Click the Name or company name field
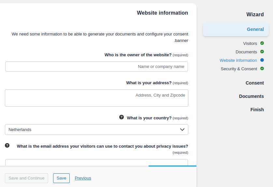Viewport: 273px width, 187px height. pyautogui.click(x=96, y=66)
